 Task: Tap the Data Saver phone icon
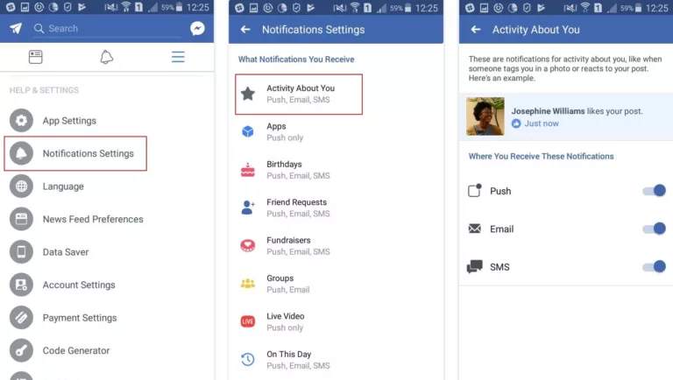[21, 252]
